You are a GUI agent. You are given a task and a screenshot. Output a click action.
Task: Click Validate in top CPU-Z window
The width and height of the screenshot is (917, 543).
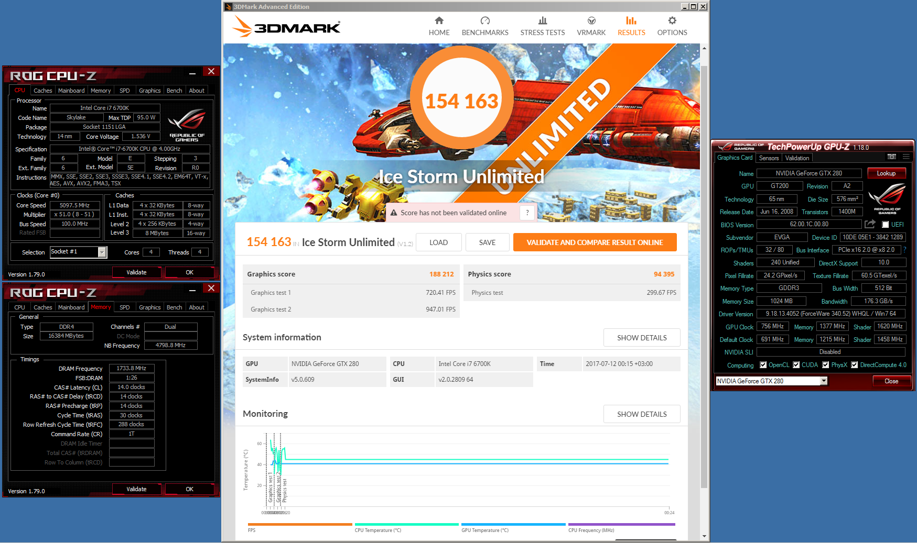pyautogui.click(x=136, y=272)
